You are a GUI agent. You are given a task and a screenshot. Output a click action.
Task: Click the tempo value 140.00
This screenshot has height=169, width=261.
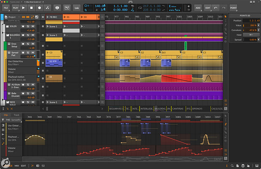(100, 6)
